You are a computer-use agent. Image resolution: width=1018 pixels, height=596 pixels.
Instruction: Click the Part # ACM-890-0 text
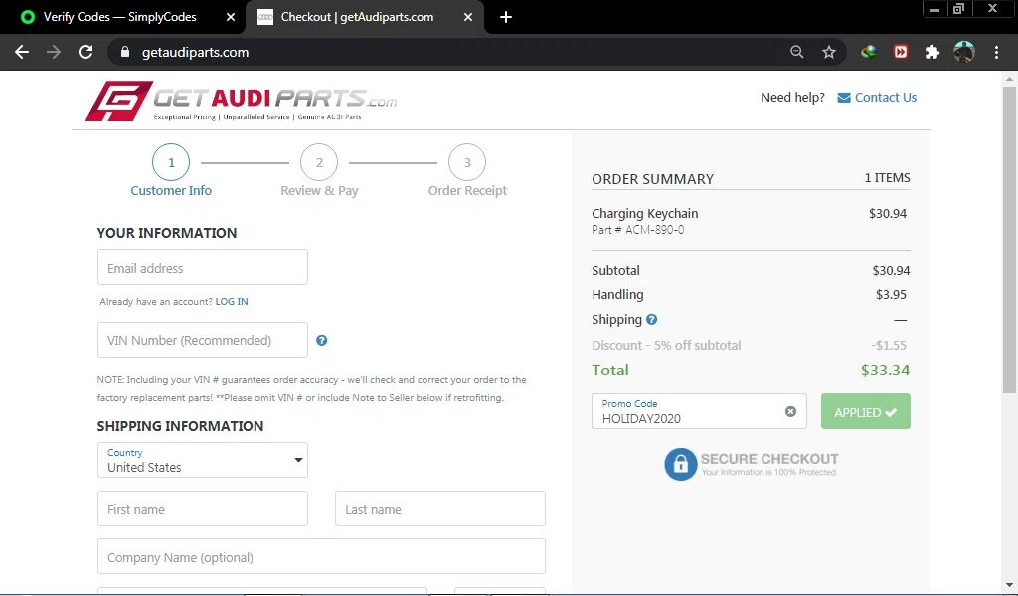pyautogui.click(x=637, y=230)
